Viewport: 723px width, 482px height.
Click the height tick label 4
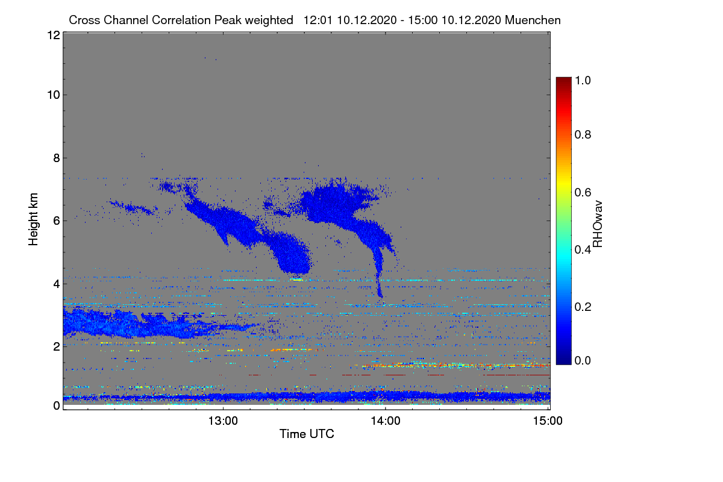pyautogui.click(x=55, y=283)
